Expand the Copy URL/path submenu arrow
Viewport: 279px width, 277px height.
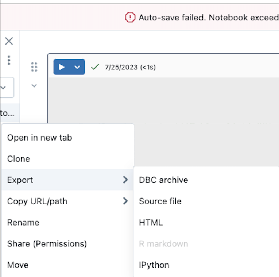pos(125,201)
